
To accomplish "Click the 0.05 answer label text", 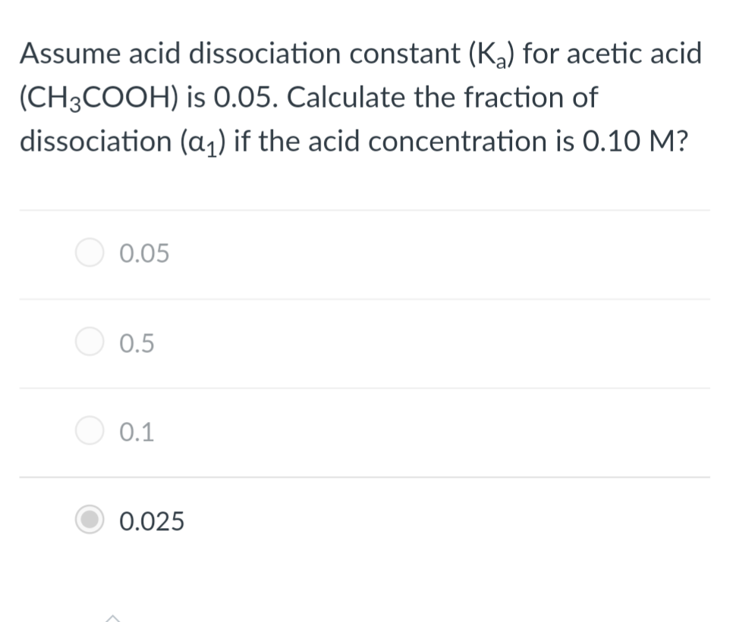I will (144, 254).
